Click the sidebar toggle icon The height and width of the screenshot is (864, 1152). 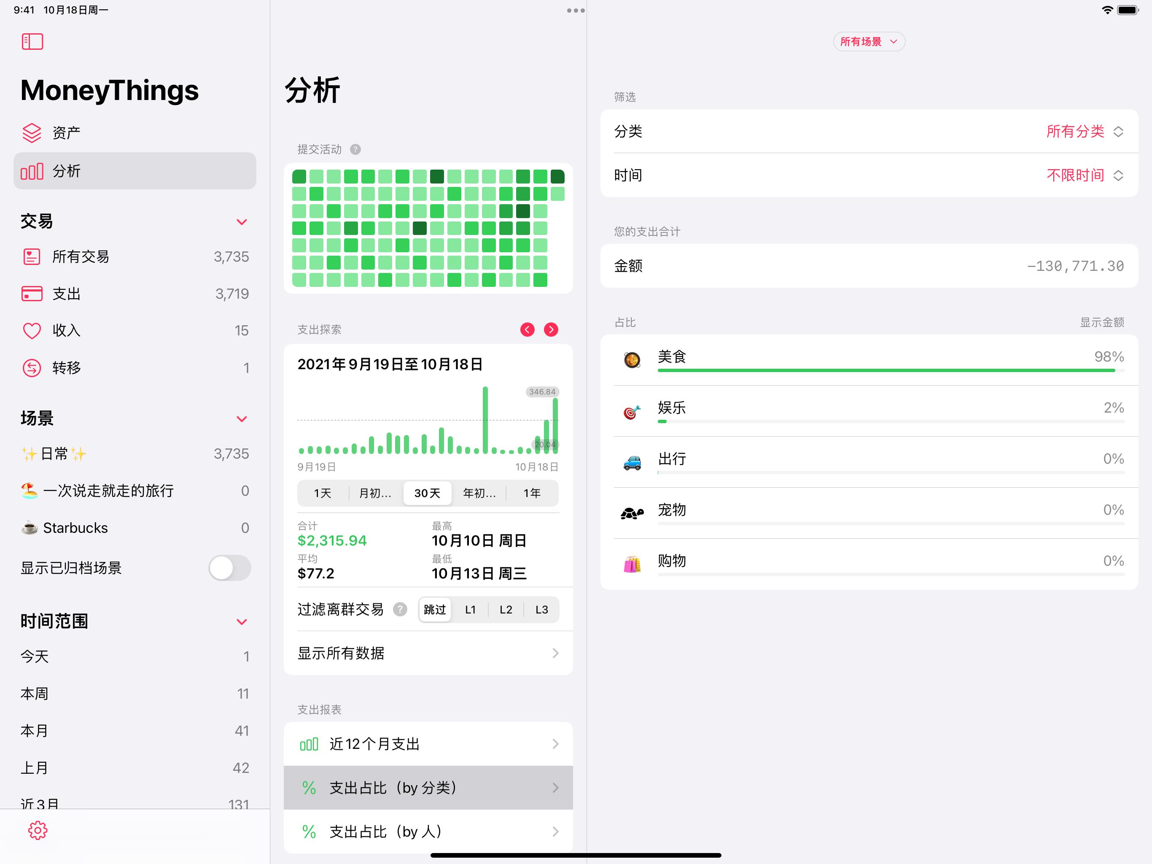coord(32,42)
